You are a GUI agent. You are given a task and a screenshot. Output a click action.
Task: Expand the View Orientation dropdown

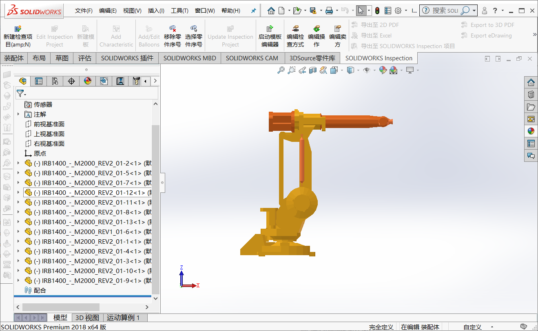pyautogui.click(x=342, y=70)
